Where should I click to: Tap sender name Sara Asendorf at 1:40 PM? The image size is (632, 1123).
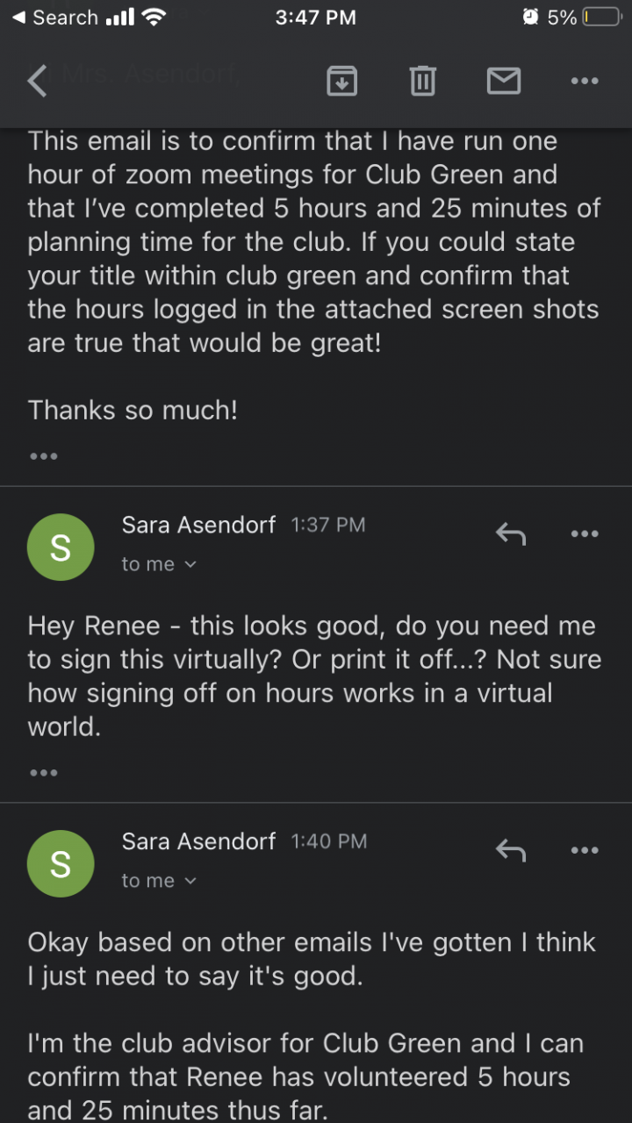pyautogui.click(x=198, y=840)
